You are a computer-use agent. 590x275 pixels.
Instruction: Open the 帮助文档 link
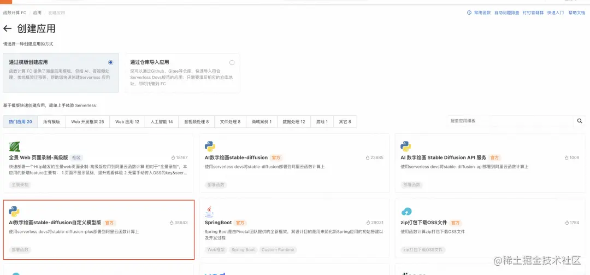577,13
